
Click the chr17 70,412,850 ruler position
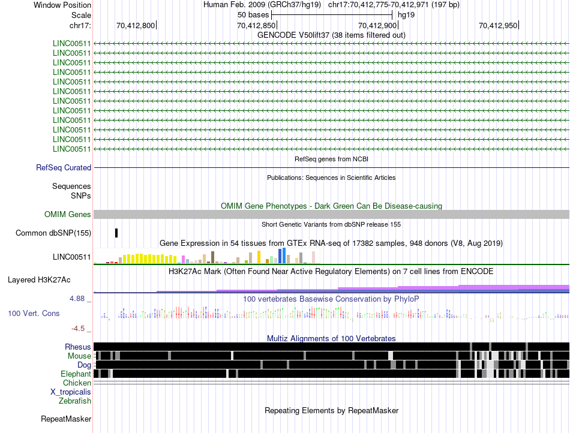[x=256, y=25]
